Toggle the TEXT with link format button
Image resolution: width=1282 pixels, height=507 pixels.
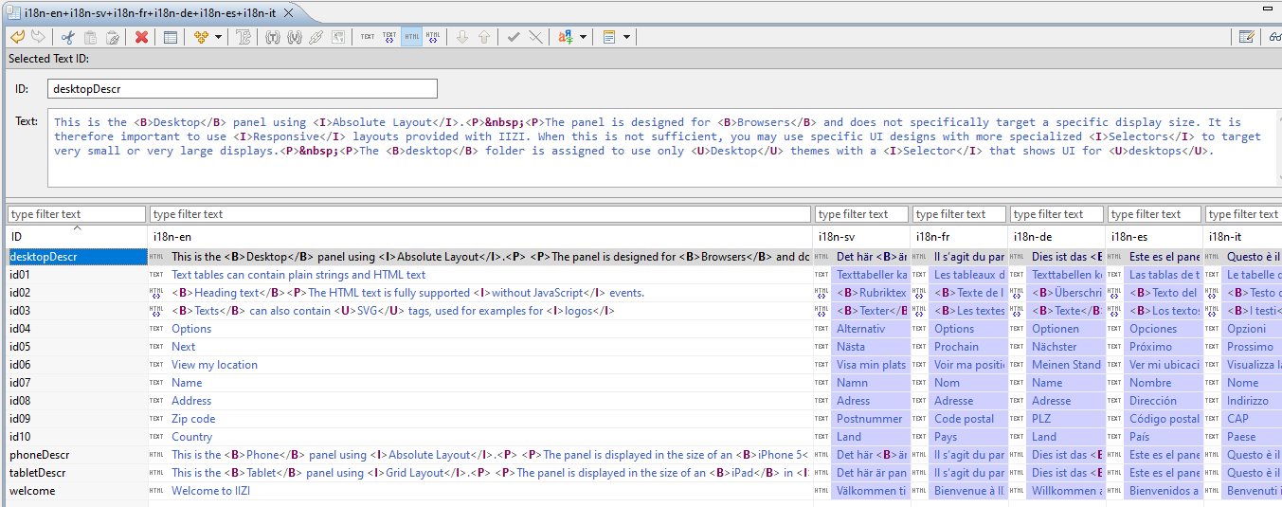click(x=389, y=37)
